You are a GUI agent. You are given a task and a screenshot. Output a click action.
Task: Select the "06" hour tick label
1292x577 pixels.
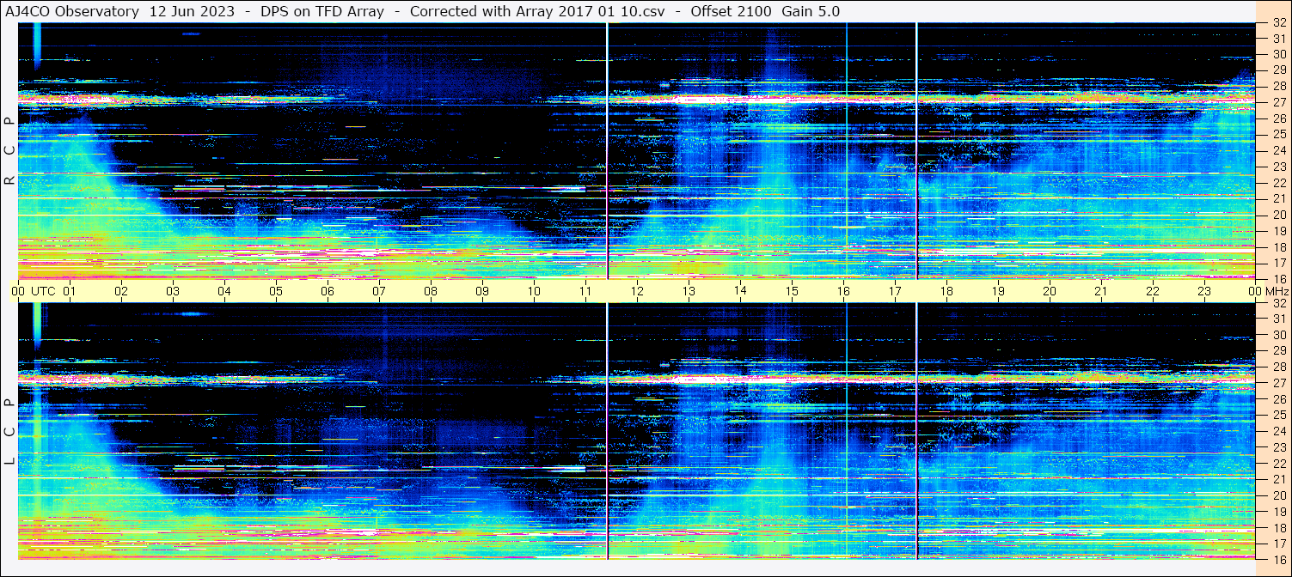pos(328,291)
